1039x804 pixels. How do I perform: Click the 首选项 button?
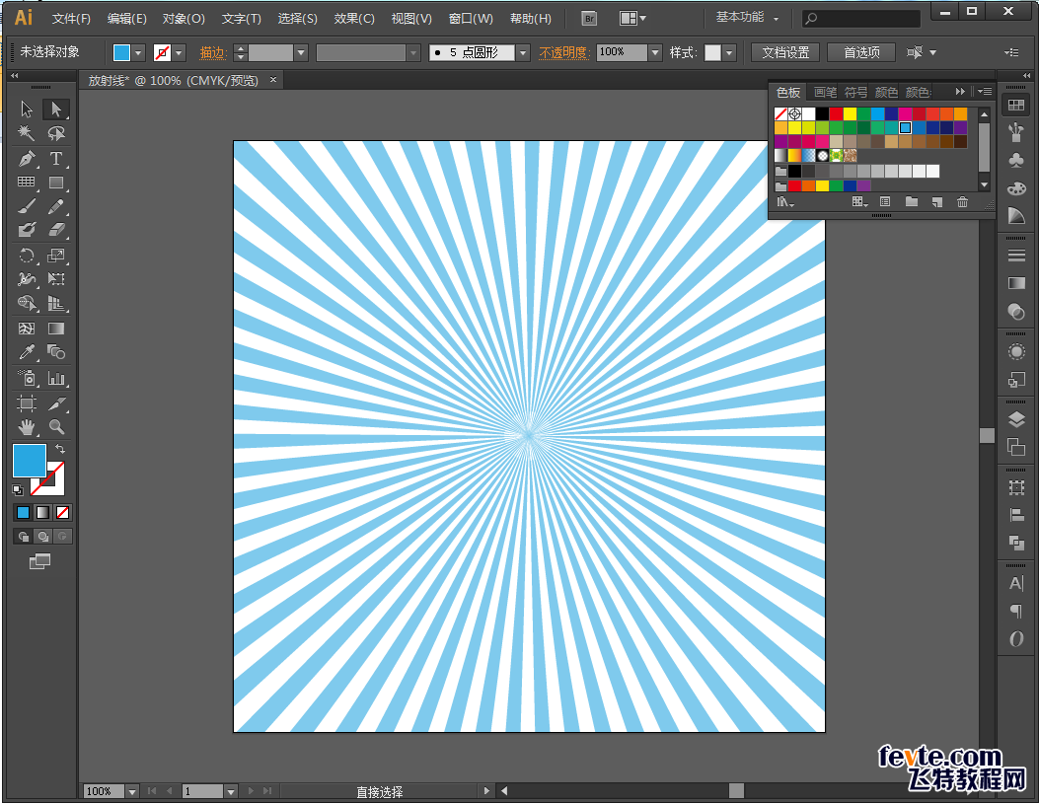861,52
